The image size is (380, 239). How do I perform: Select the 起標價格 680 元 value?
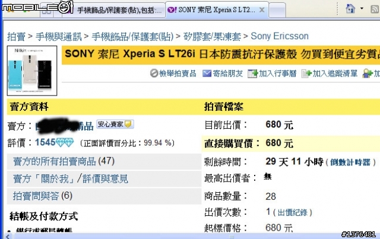(x=279, y=228)
